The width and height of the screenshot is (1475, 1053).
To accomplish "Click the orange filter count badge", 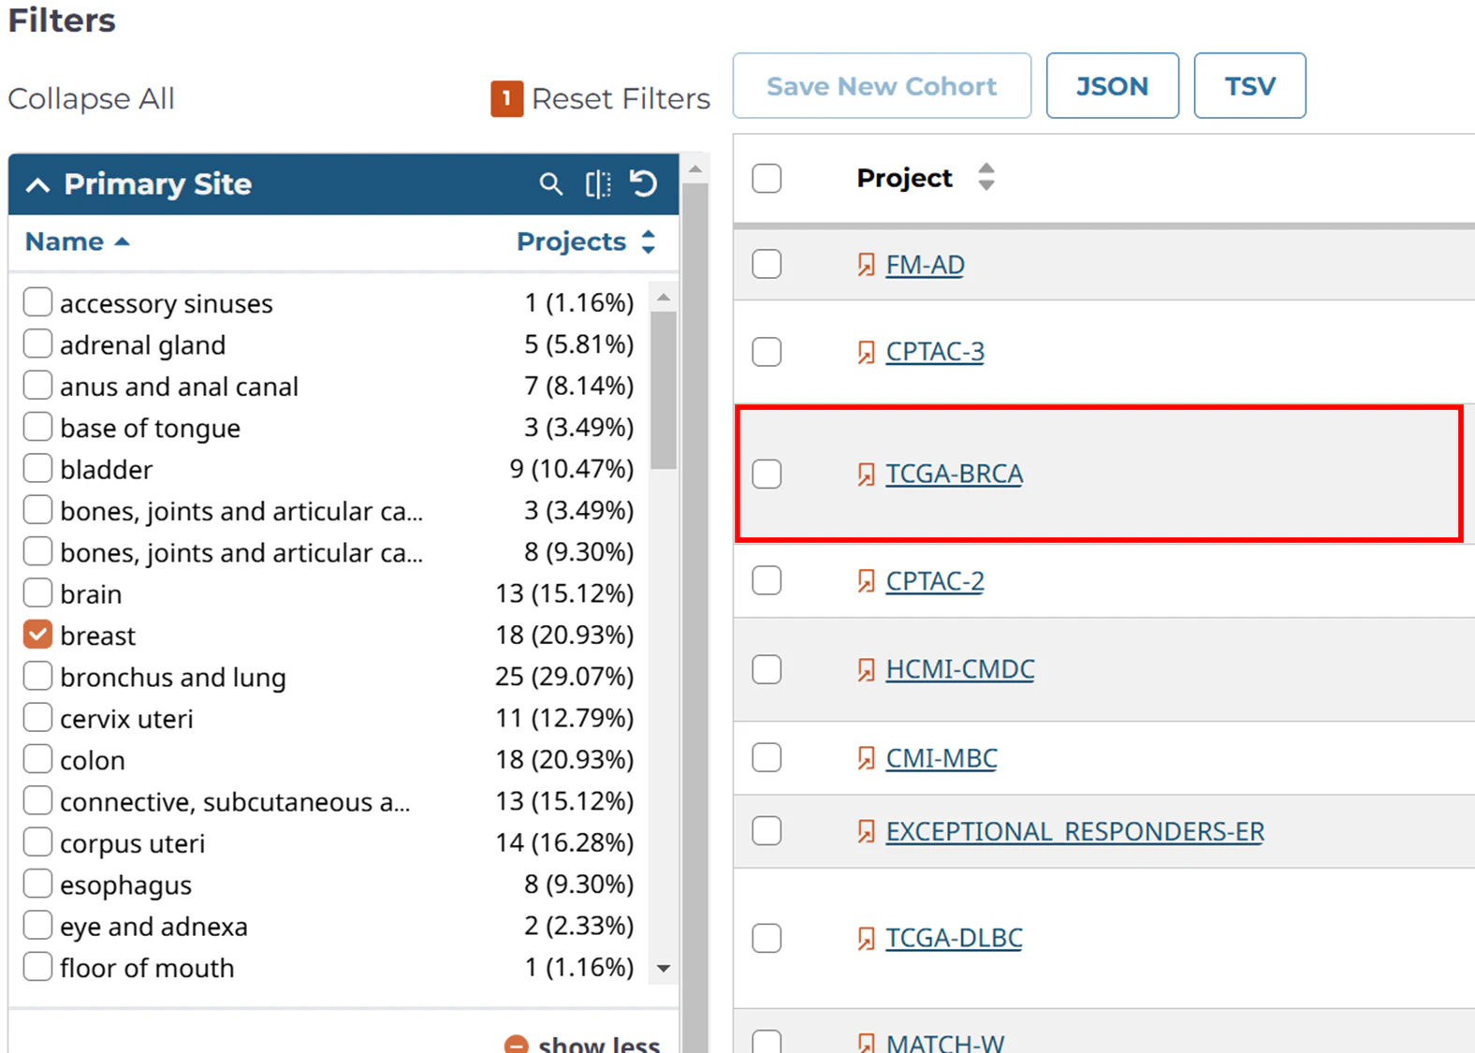I will click(506, 98).
